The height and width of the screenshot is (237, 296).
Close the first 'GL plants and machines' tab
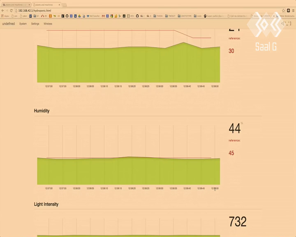(x=29, y=5)
